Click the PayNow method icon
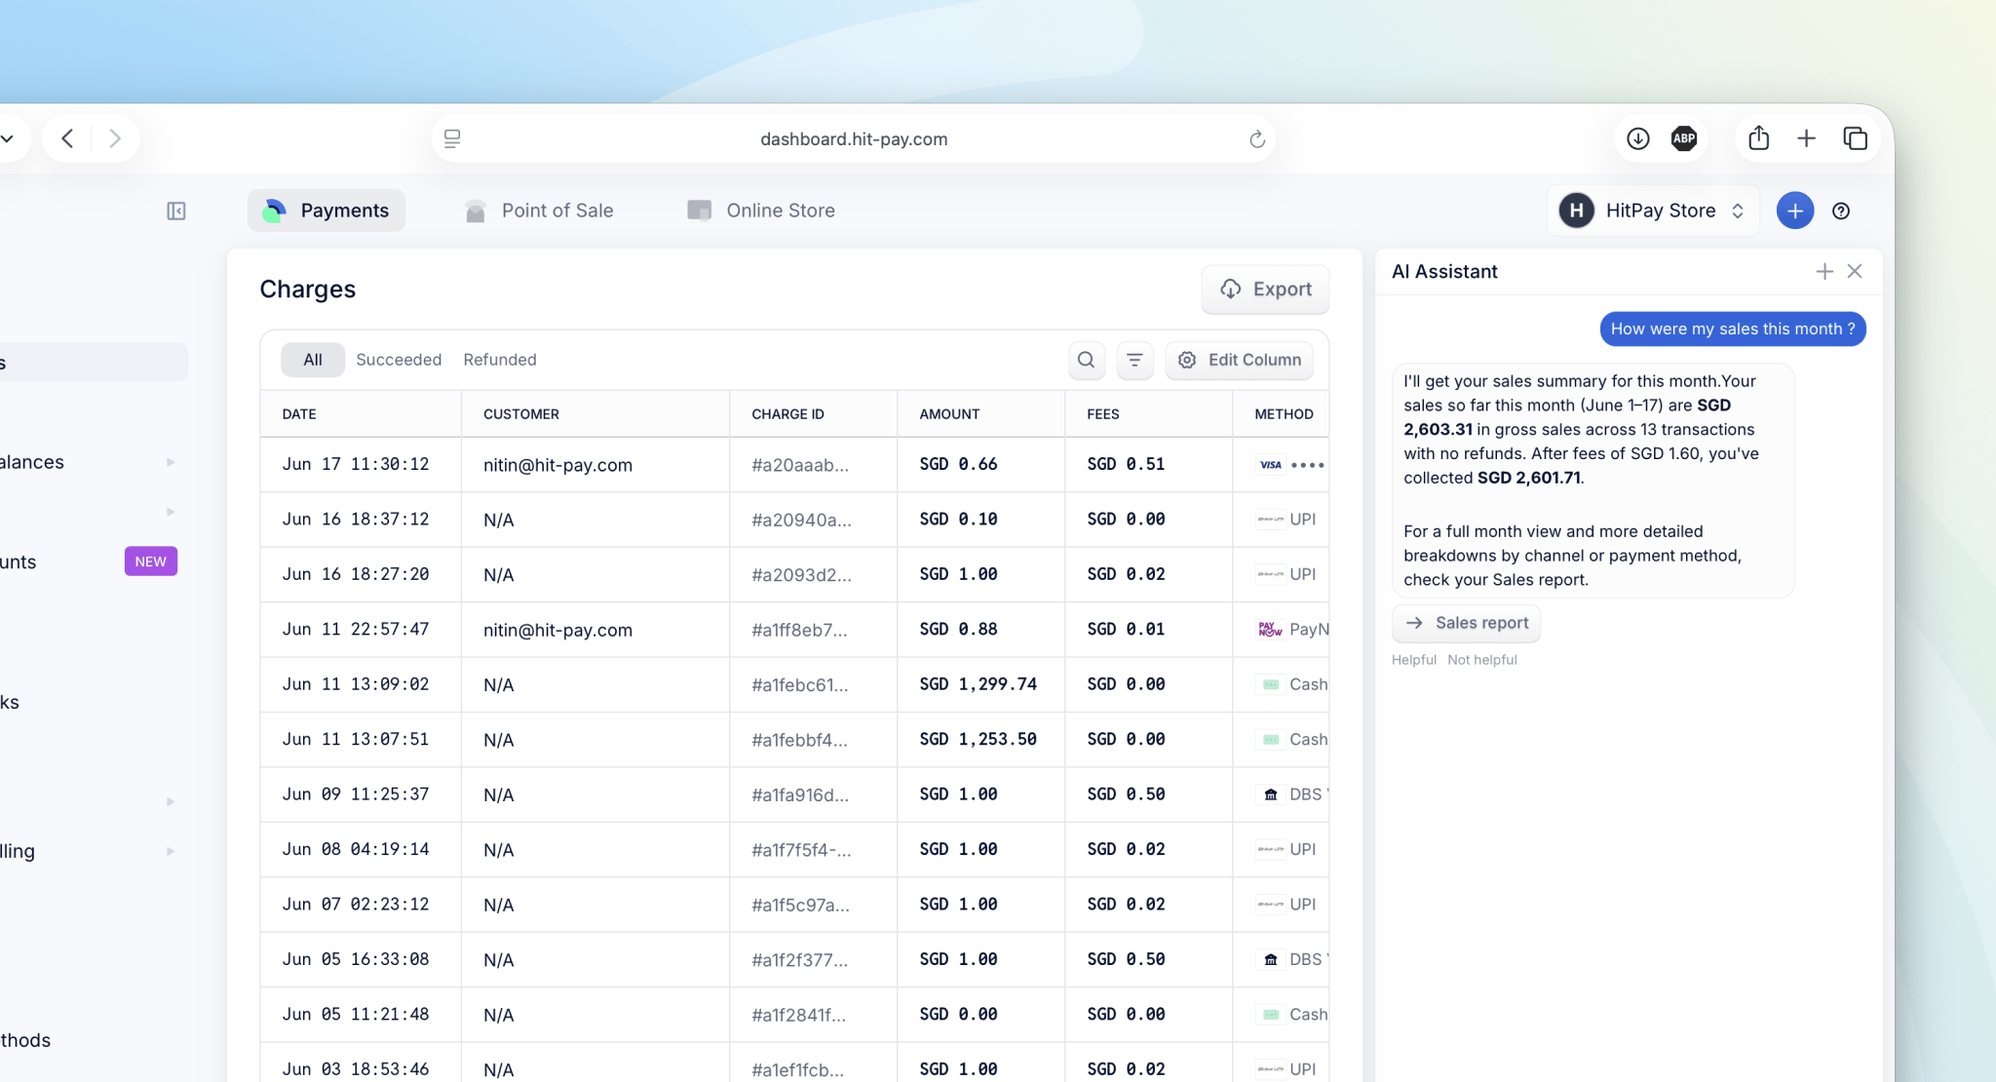This screenshot has height=1082, width=1996. pyautogui.click(x=1270, y=630)
